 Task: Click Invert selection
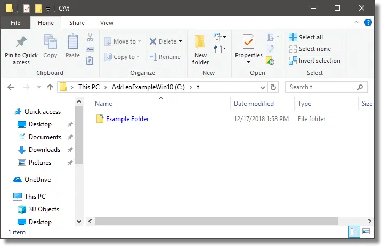pos(314,61)
